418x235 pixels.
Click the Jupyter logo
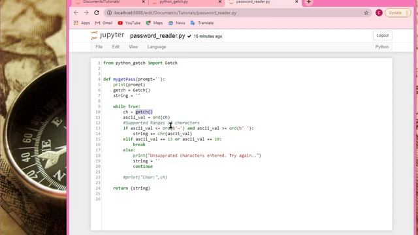tap(107, 35)
